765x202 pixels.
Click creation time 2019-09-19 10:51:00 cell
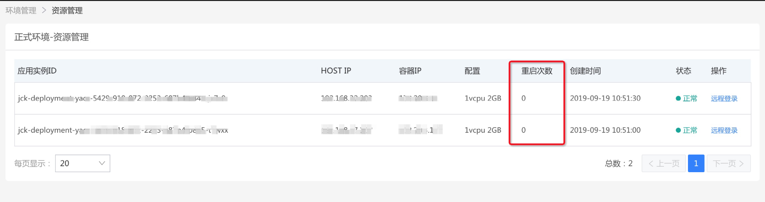pyautogui.click(x=605, y=130)
